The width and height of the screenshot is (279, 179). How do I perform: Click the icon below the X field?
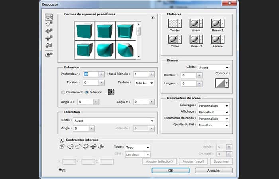[x=62, y=170]
